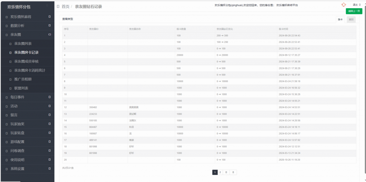Go to page 2 in pagination
The height and width of the screenshot is (182, 366).
point(220,172)
